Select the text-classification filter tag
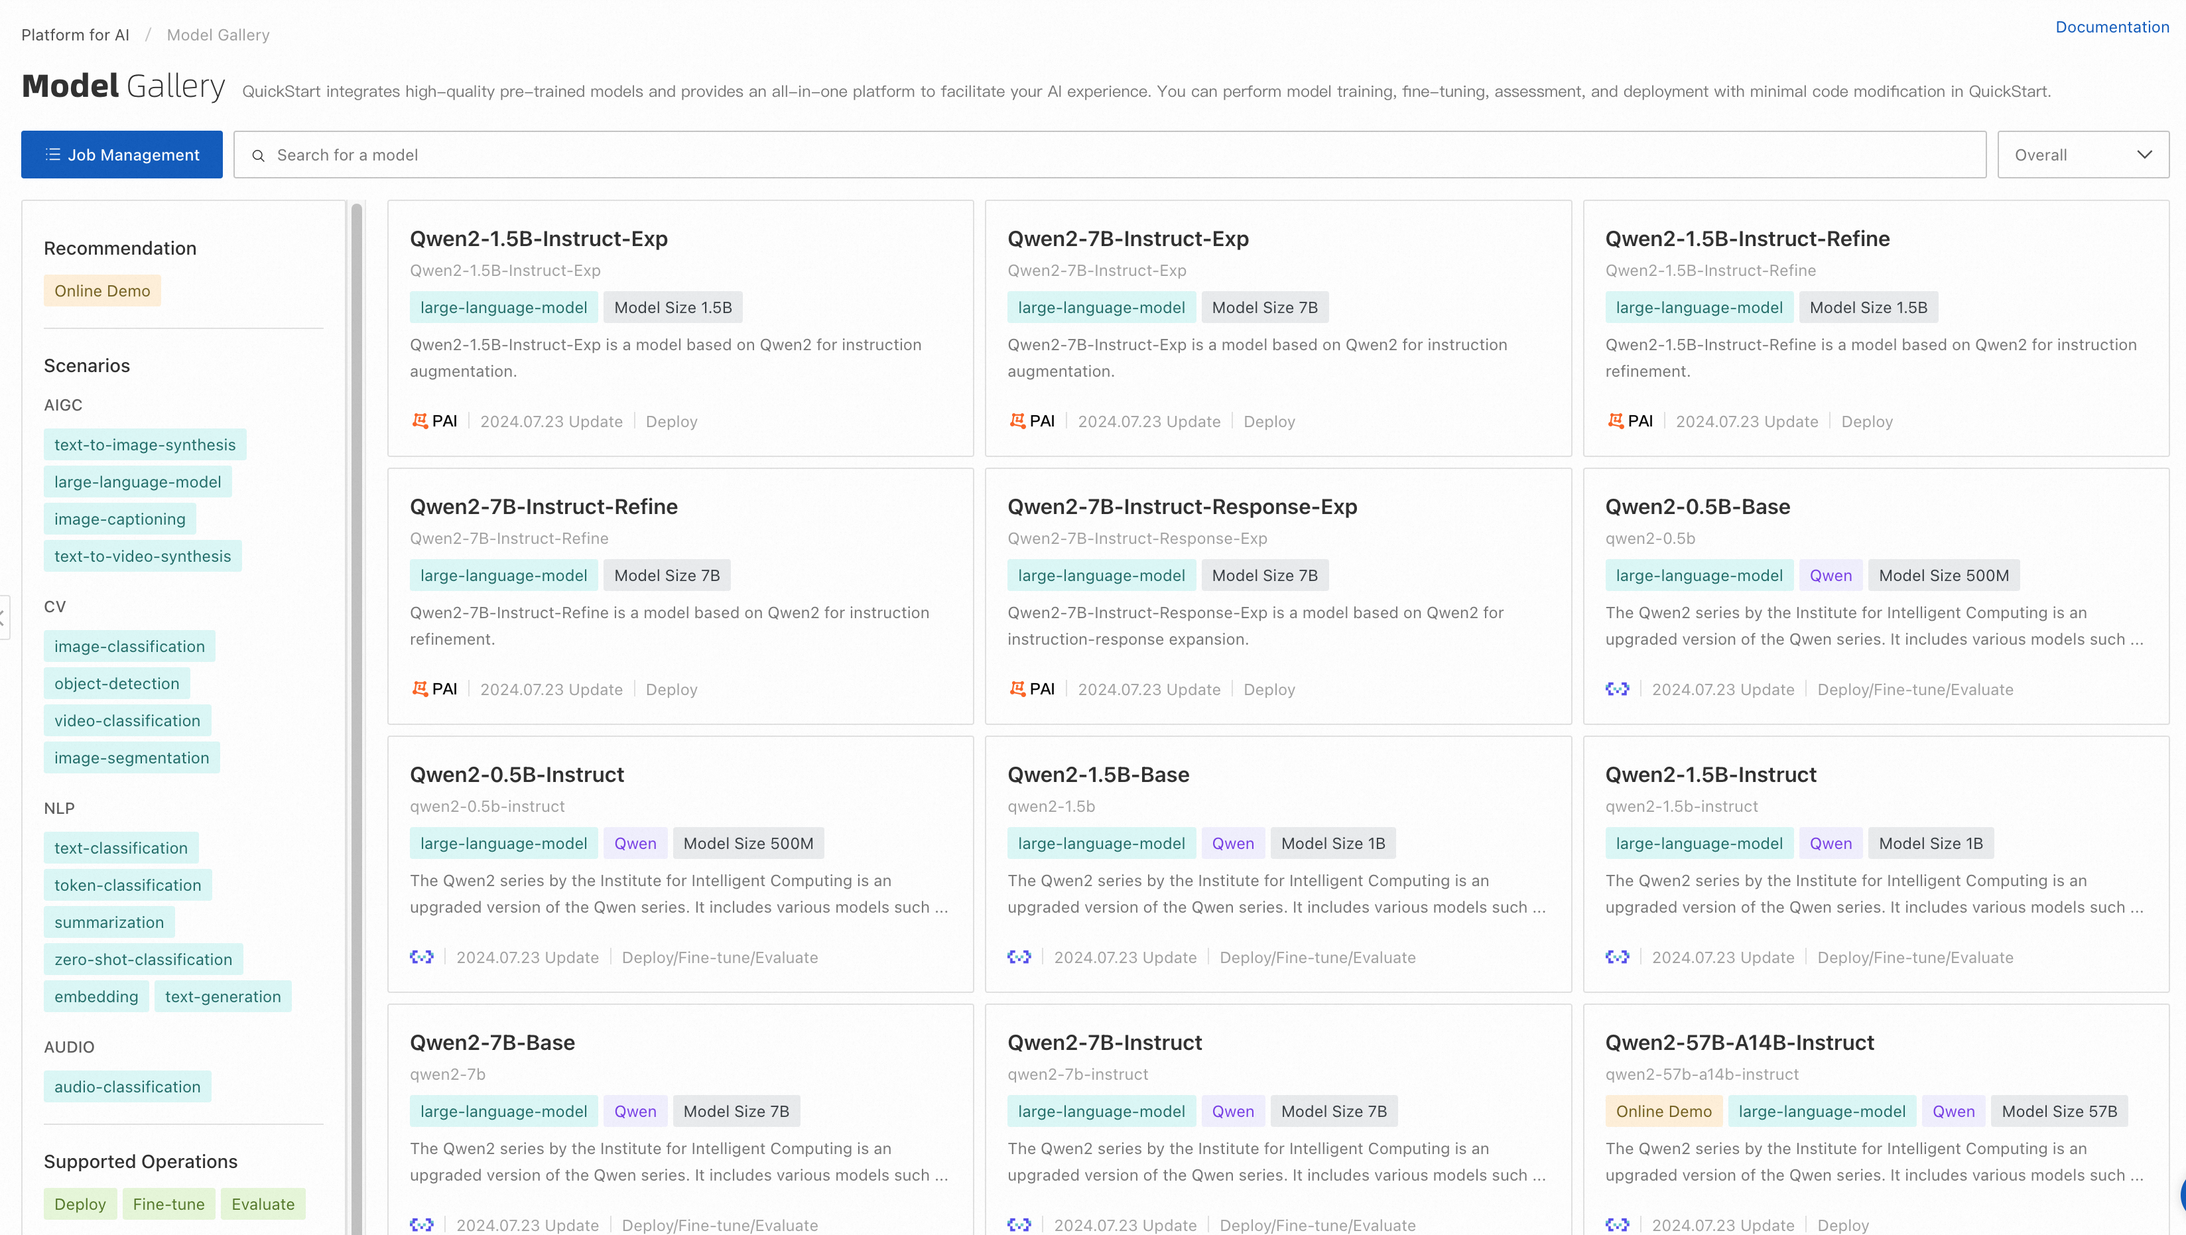The height and width of the screenshot is (1235, 2186). point(121,848)
